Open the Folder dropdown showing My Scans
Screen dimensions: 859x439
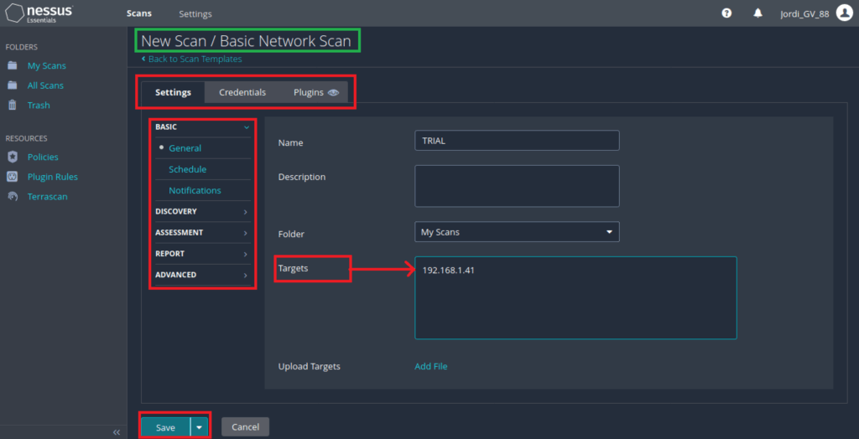click(517, 231)
